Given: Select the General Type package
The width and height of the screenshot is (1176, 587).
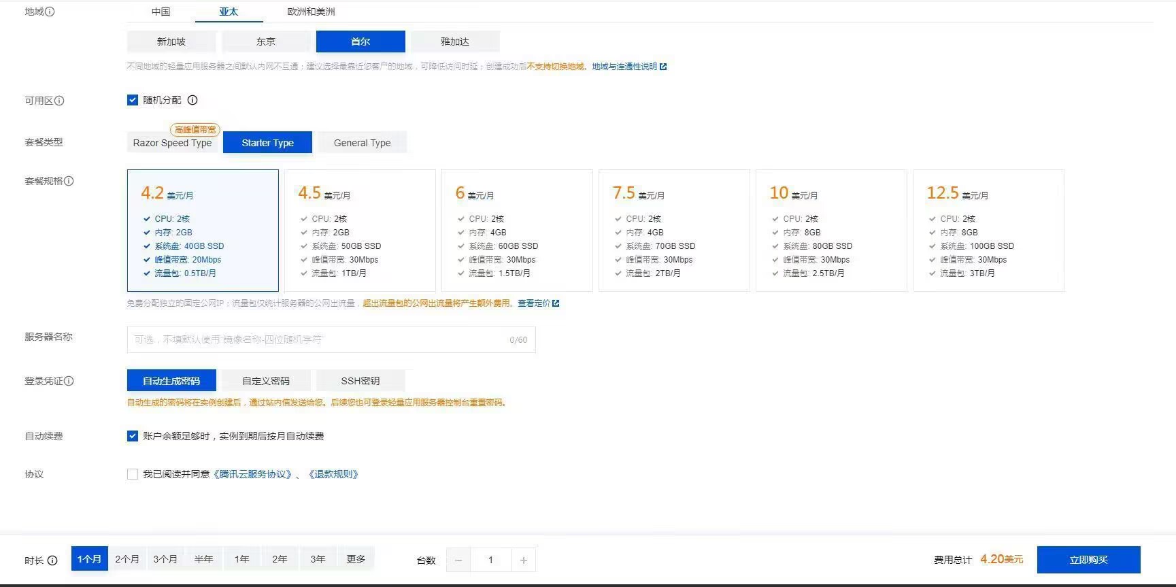Looking at the screenshot, I should (x=362, y=143).
